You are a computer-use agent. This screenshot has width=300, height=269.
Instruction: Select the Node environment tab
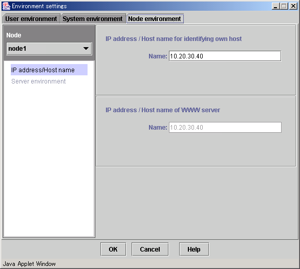pos(155,19)
